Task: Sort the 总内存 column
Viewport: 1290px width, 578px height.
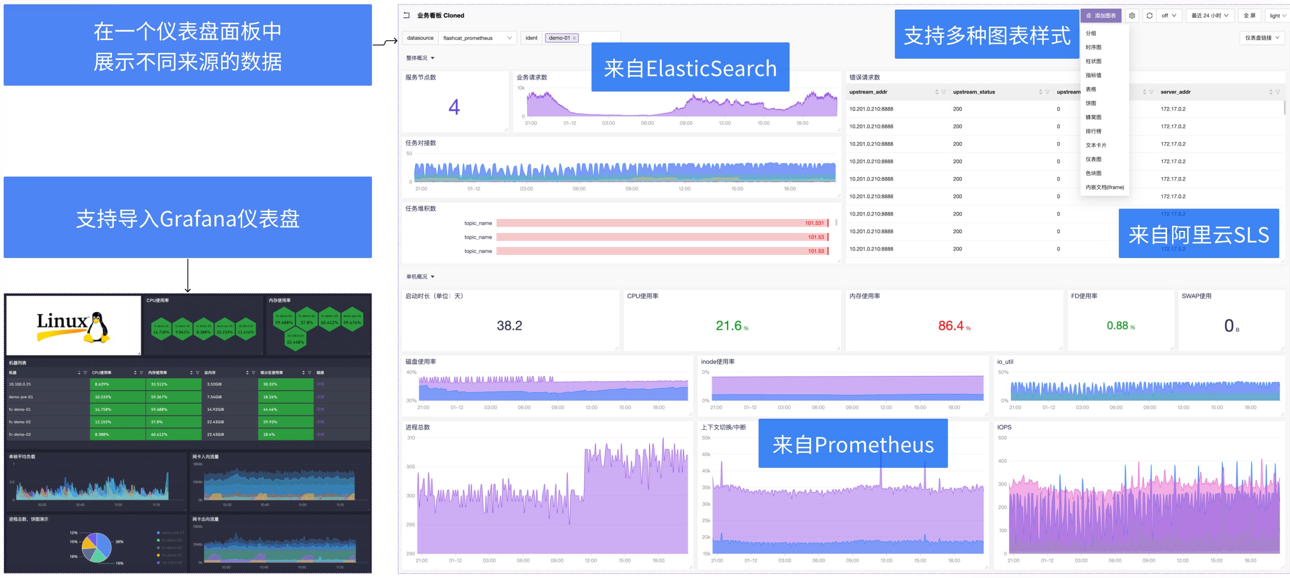Action: point(247,373)
